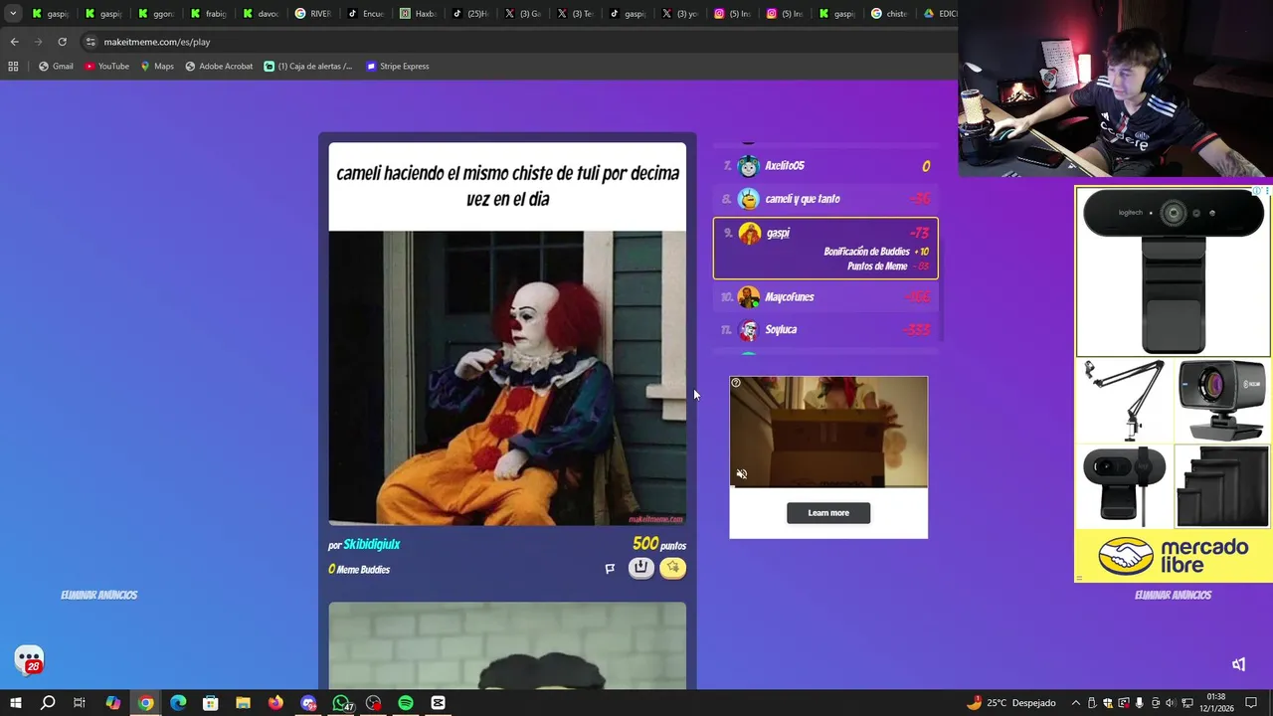The width and height of the screenshot is (1273, 716).
Task: Select Maycofunes leaderboard row
Action: click(825, 296)
